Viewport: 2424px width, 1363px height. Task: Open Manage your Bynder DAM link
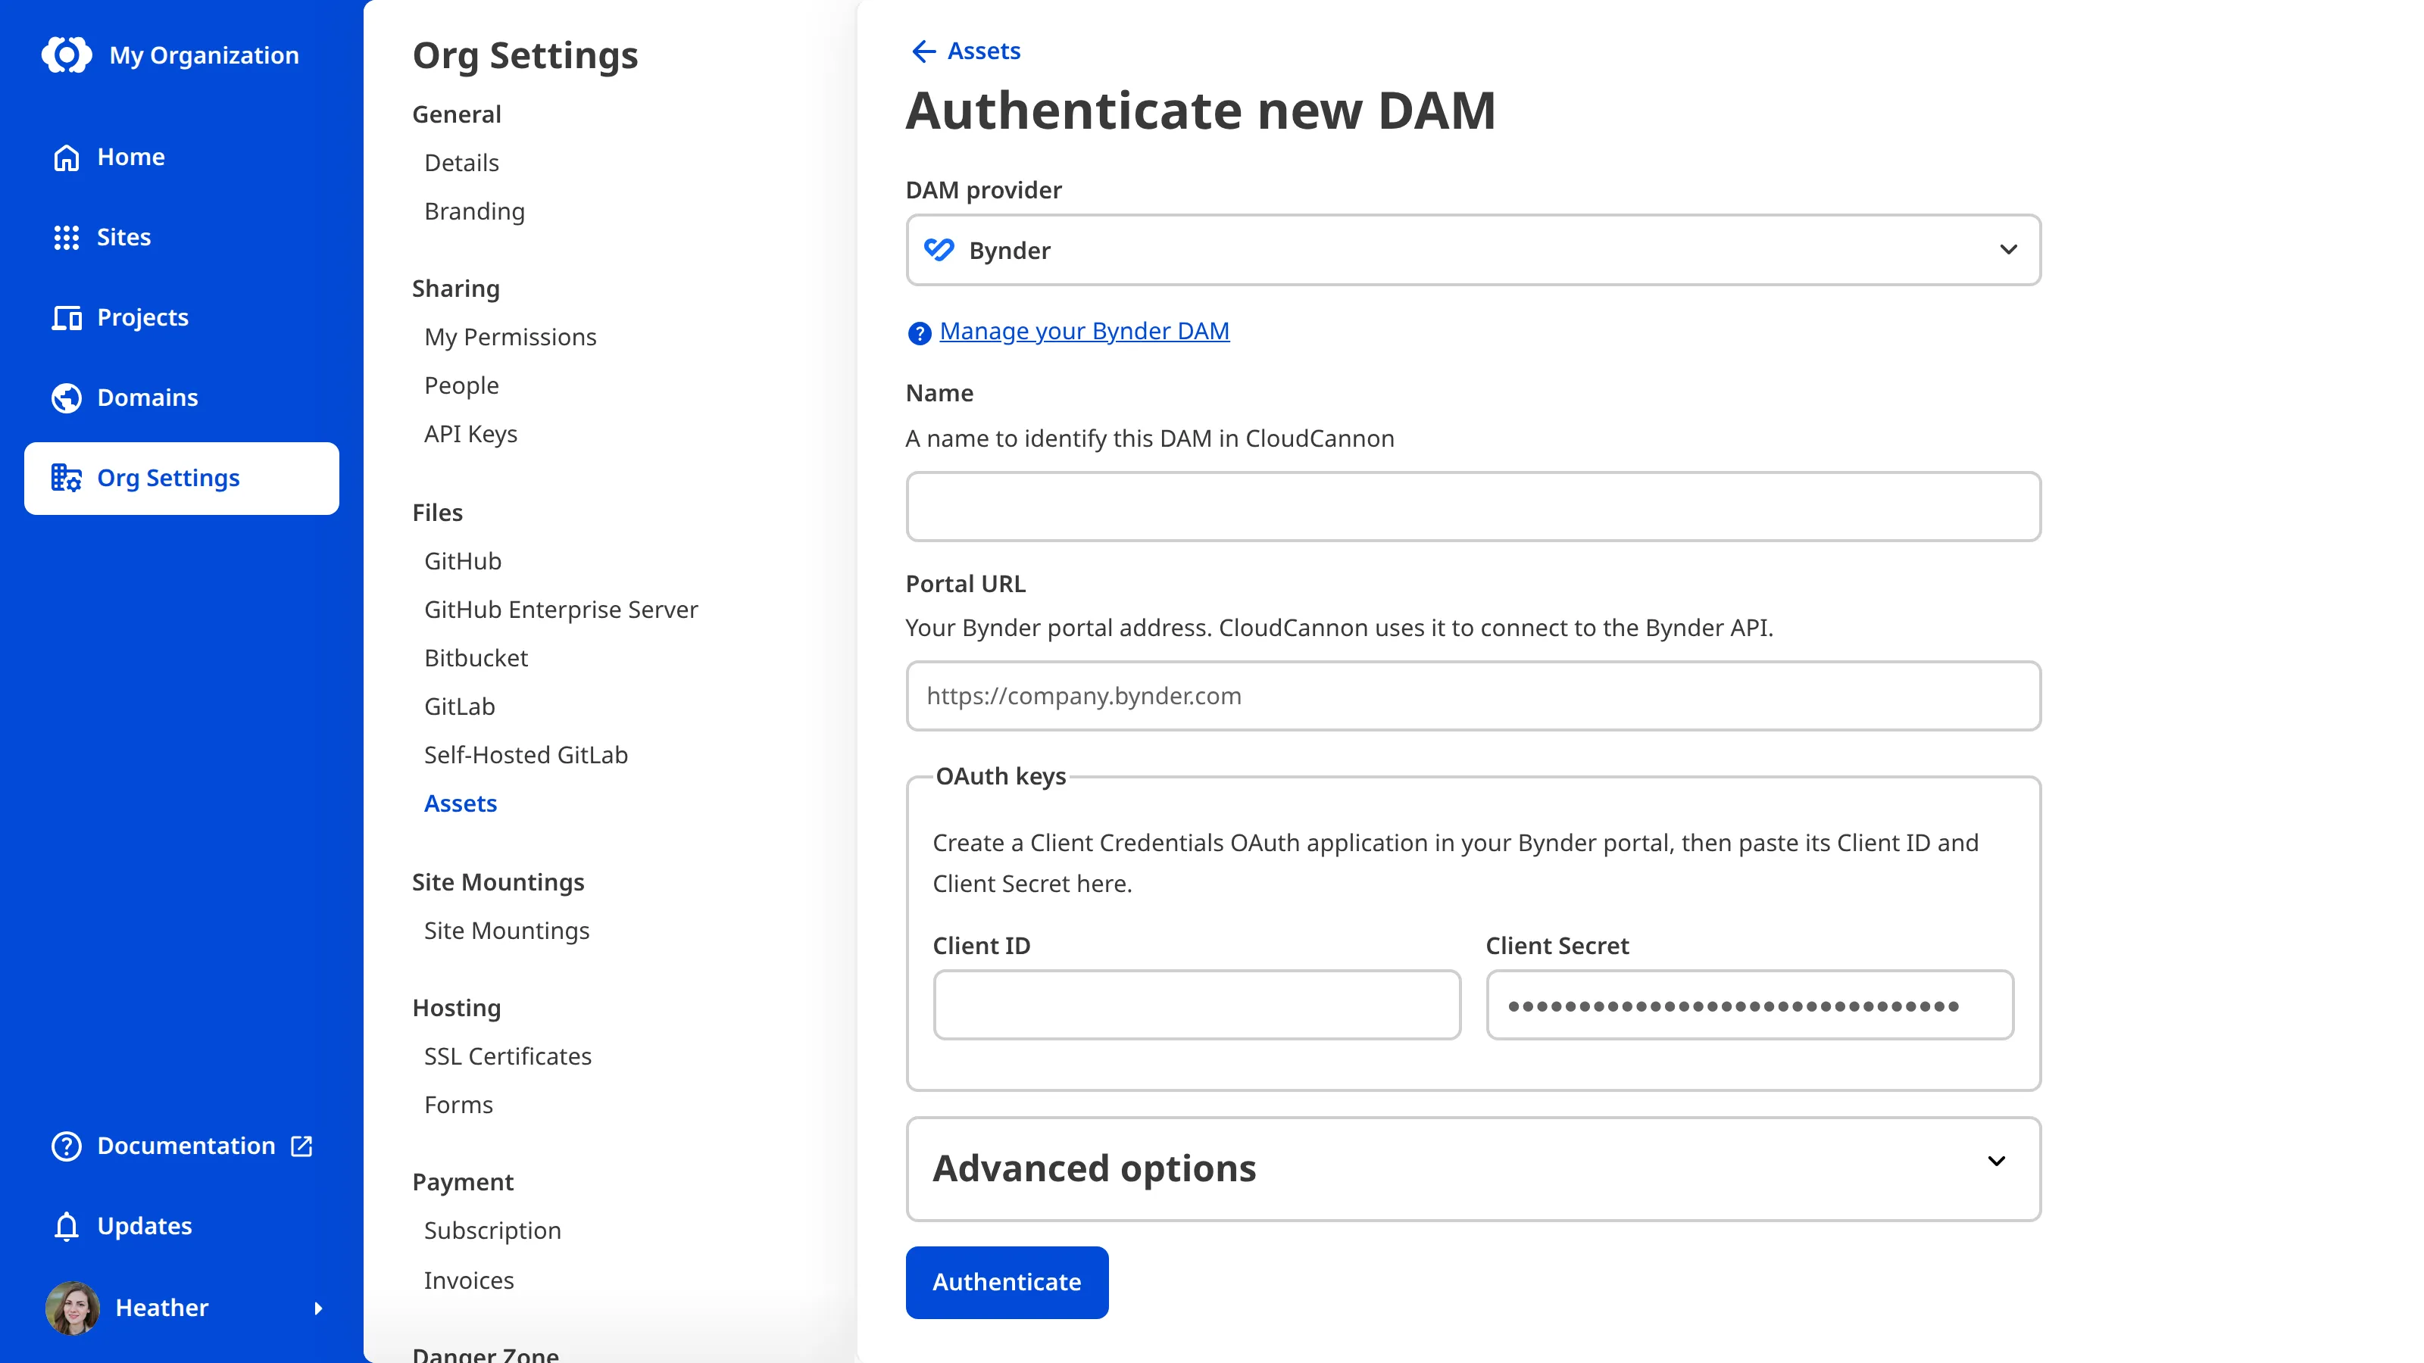[x=1084, y=331]
